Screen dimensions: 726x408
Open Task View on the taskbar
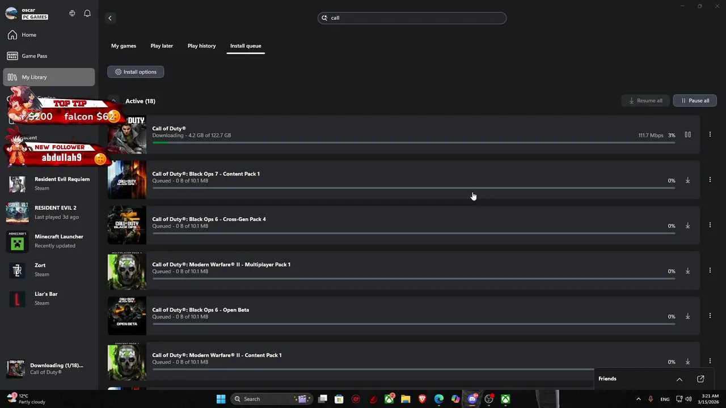[x=322, y=399]
